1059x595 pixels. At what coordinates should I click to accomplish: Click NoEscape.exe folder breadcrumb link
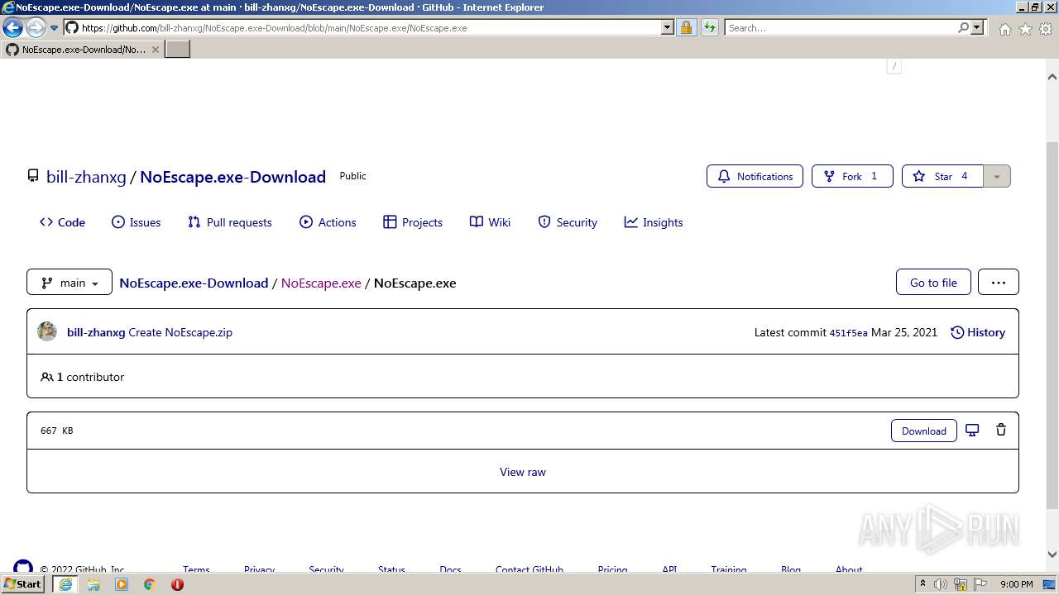point(321,283)
